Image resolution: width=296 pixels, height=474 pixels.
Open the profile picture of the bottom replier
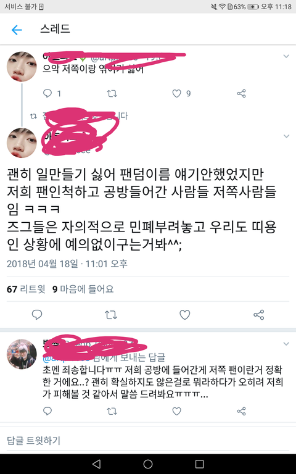[x=22, y=354]
